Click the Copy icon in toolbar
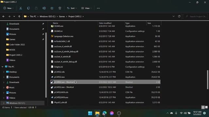This screenshot has height=117, width=209. pyautogui.click(x=28, y=8)
